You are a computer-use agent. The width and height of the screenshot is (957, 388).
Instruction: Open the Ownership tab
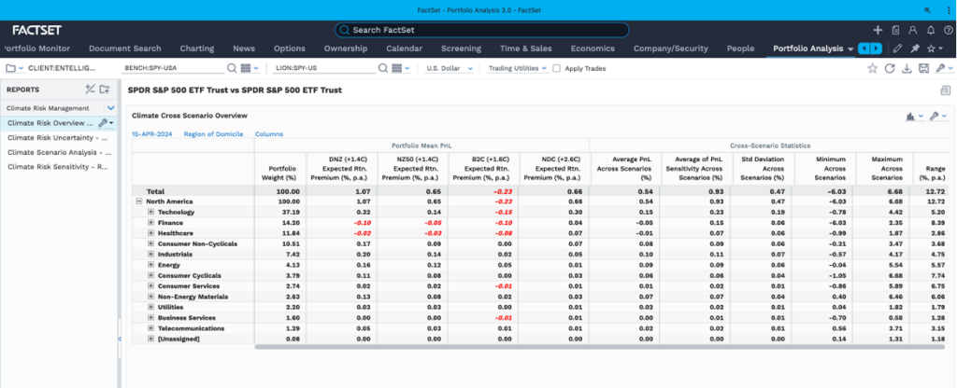point(346,48)
